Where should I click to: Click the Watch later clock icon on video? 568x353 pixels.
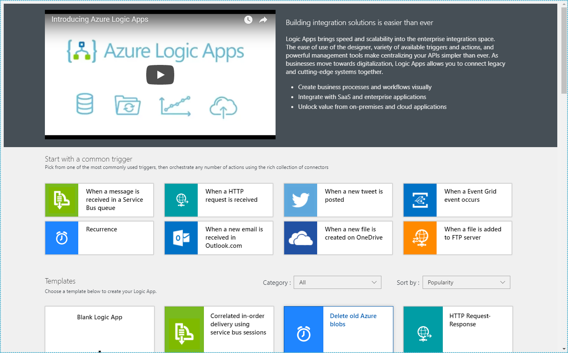248,20
